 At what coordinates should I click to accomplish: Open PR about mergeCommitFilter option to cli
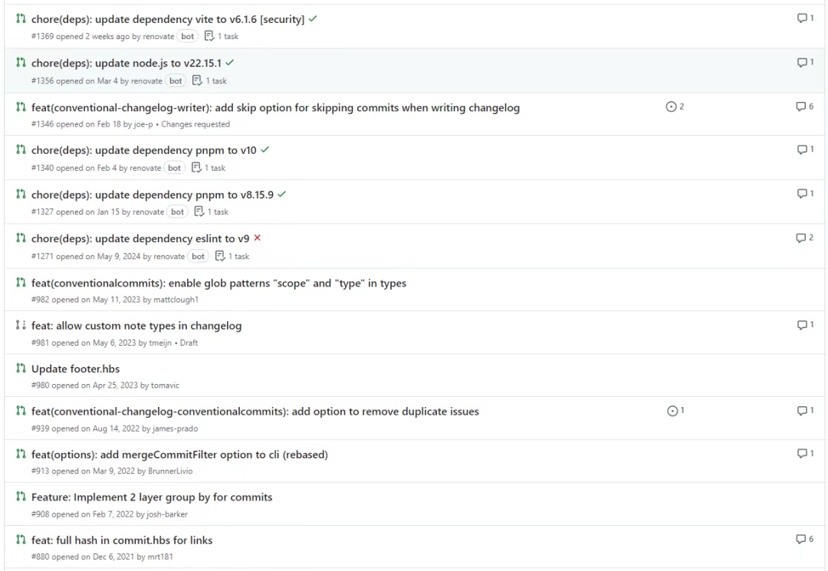(x=179, y=455)
